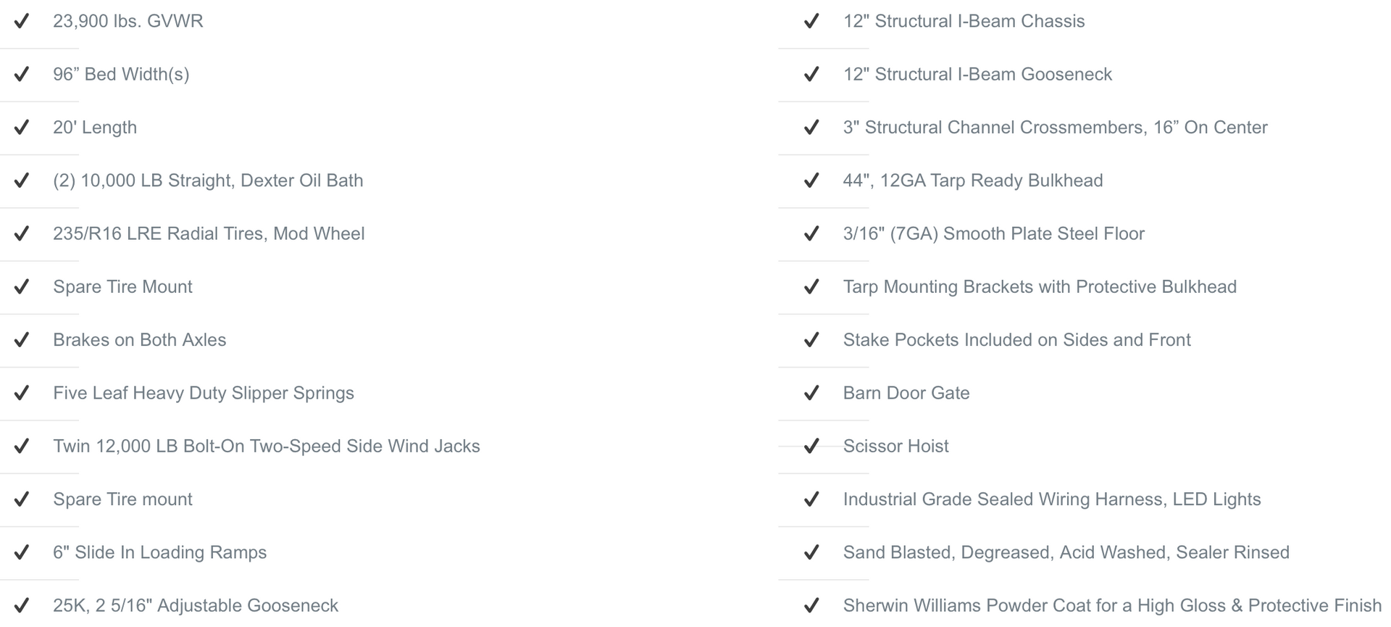The height and width of the screenshot is (627, 1391).
Task: Click the checkmark next to 6" Slide In Loading Ramps
Action: pyautogui.click(x=22, y=552)
